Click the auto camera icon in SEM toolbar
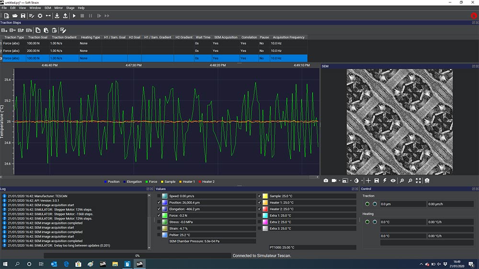The image size is (479, 269). pos(427,181)
